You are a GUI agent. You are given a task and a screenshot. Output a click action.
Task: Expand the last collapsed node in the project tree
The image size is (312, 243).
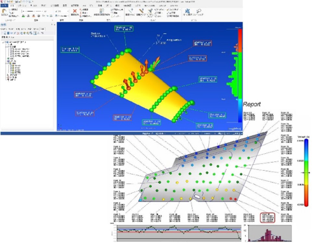8,80
